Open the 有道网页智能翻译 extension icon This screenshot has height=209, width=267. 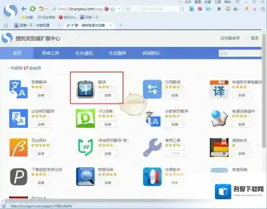(219, 89)
